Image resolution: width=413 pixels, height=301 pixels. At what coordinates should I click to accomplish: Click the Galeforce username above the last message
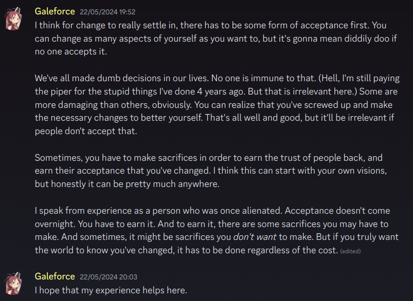[55, 276]
